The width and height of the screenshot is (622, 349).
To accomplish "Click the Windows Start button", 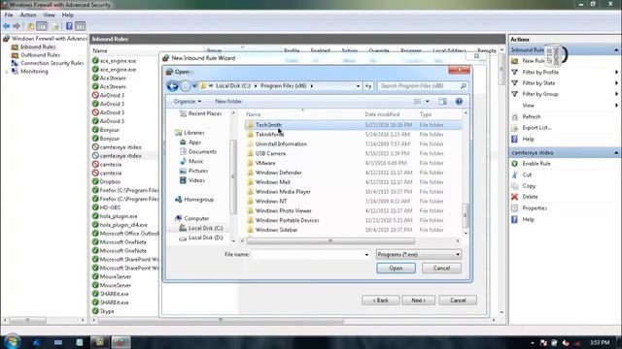I will pyautogui.click(x=12, y=342).
